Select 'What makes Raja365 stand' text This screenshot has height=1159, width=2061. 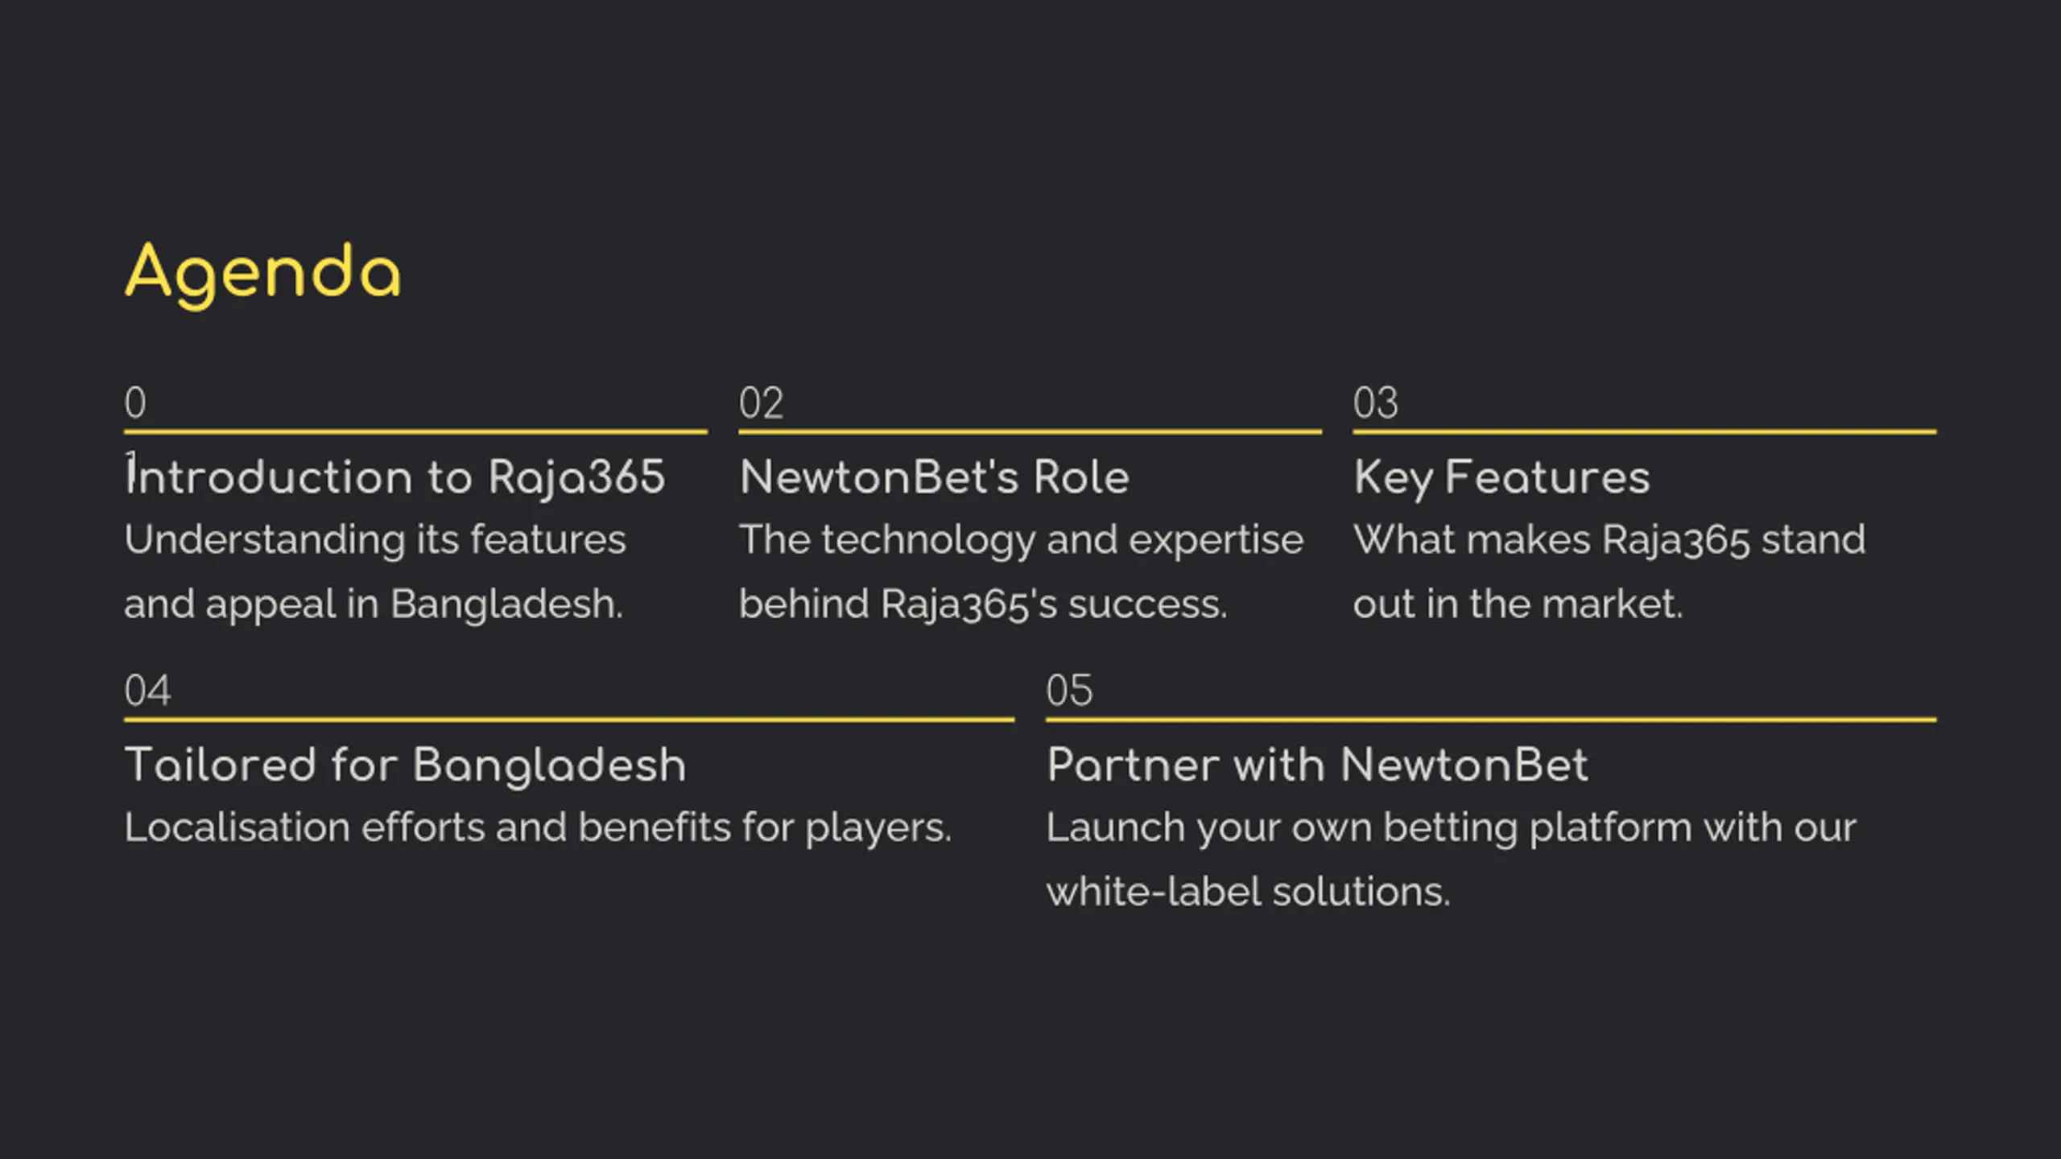coord(1609,540)
